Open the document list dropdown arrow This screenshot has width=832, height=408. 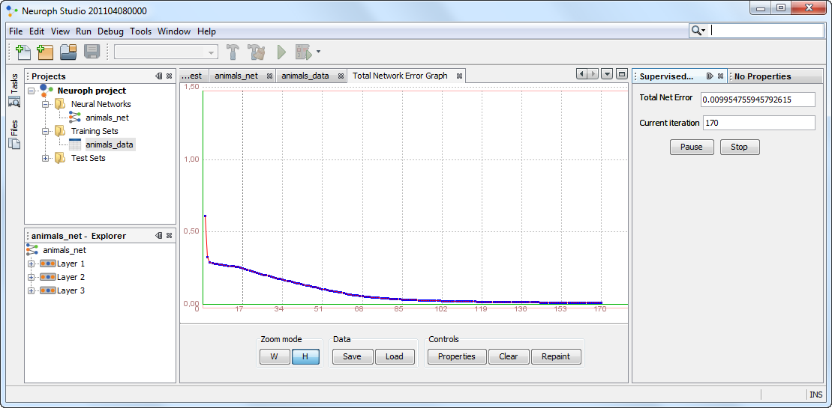tap(608, 74)
